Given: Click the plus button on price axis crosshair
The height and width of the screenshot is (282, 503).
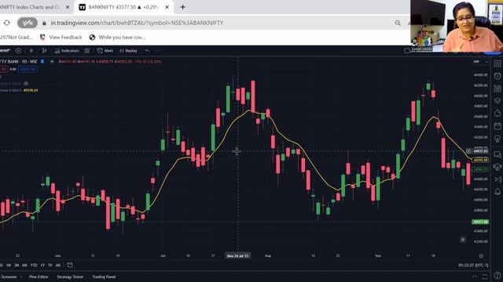Looking at the screenshot, I should pyautogui.click(x=468, y=151).
